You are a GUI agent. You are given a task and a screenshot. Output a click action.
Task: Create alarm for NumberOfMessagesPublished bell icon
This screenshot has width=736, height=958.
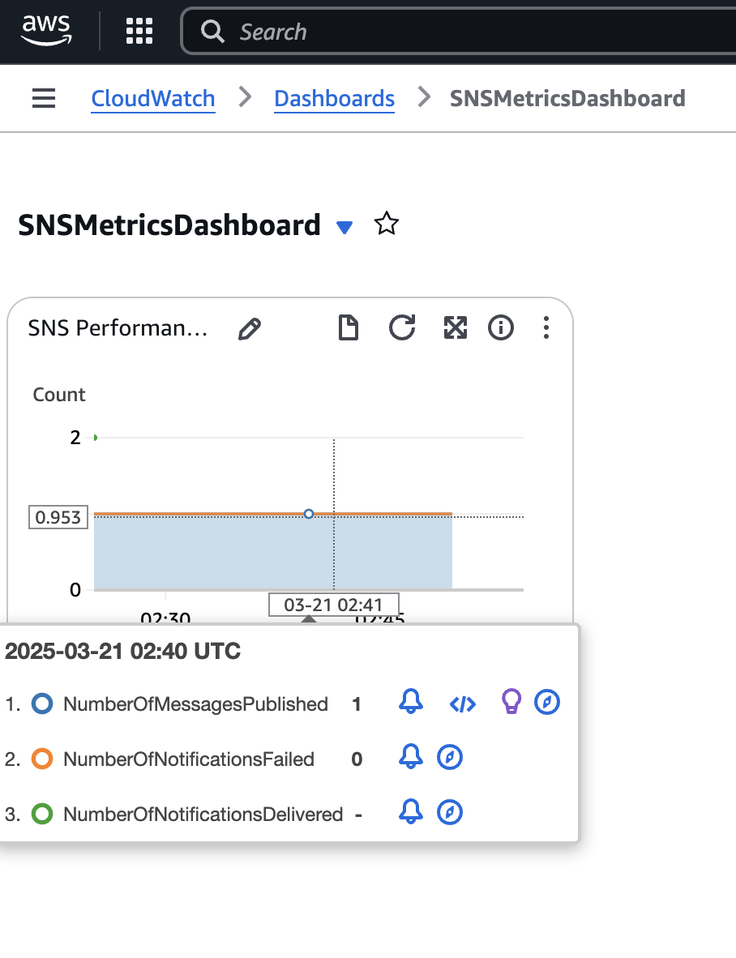[411, 702]
